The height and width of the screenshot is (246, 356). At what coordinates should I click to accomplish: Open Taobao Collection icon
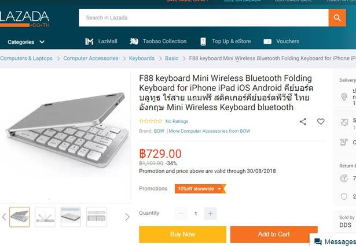tap(134, 42)
